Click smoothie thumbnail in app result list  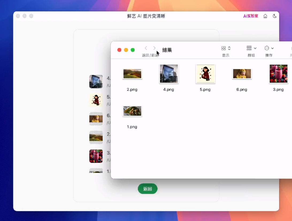click(96, 156)
